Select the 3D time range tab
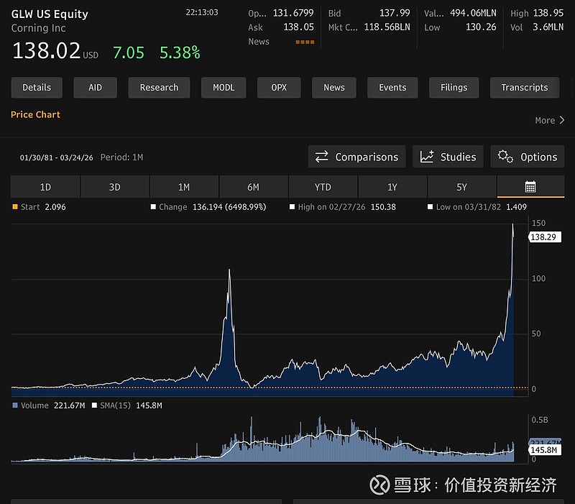The width and height of the screenshot is (575, 504). pyautogui.click(x=114, y=187)
